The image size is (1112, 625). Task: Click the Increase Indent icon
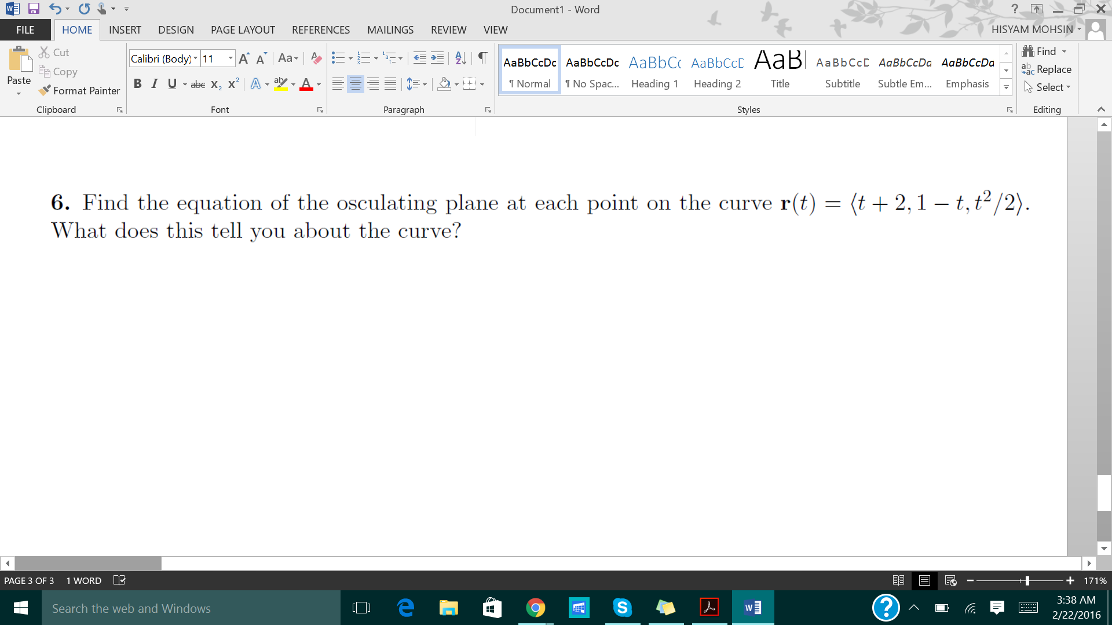(x=437, y=58)
